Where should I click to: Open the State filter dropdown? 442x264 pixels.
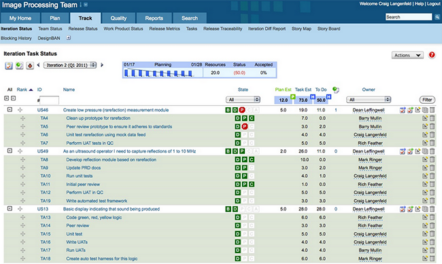[243, 100]
